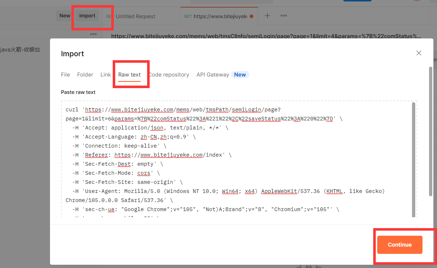Click the 'Chrome/105.0.0.0 Safari/537.36' line
Screen dimensions: 437x268
tap(119, 200)
